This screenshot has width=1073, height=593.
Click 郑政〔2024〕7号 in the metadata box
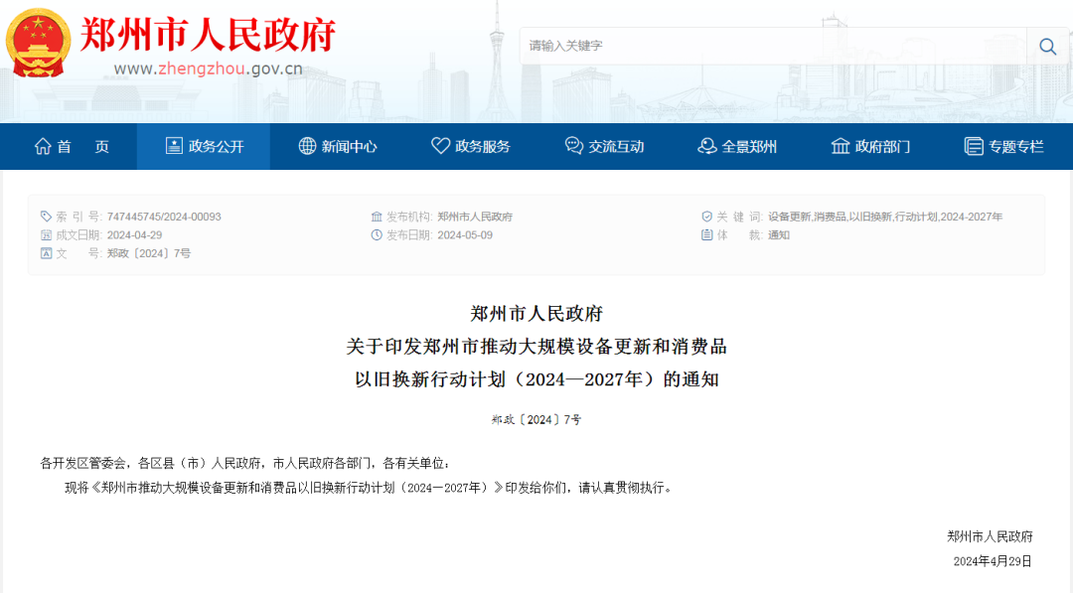tap(148, 253)
